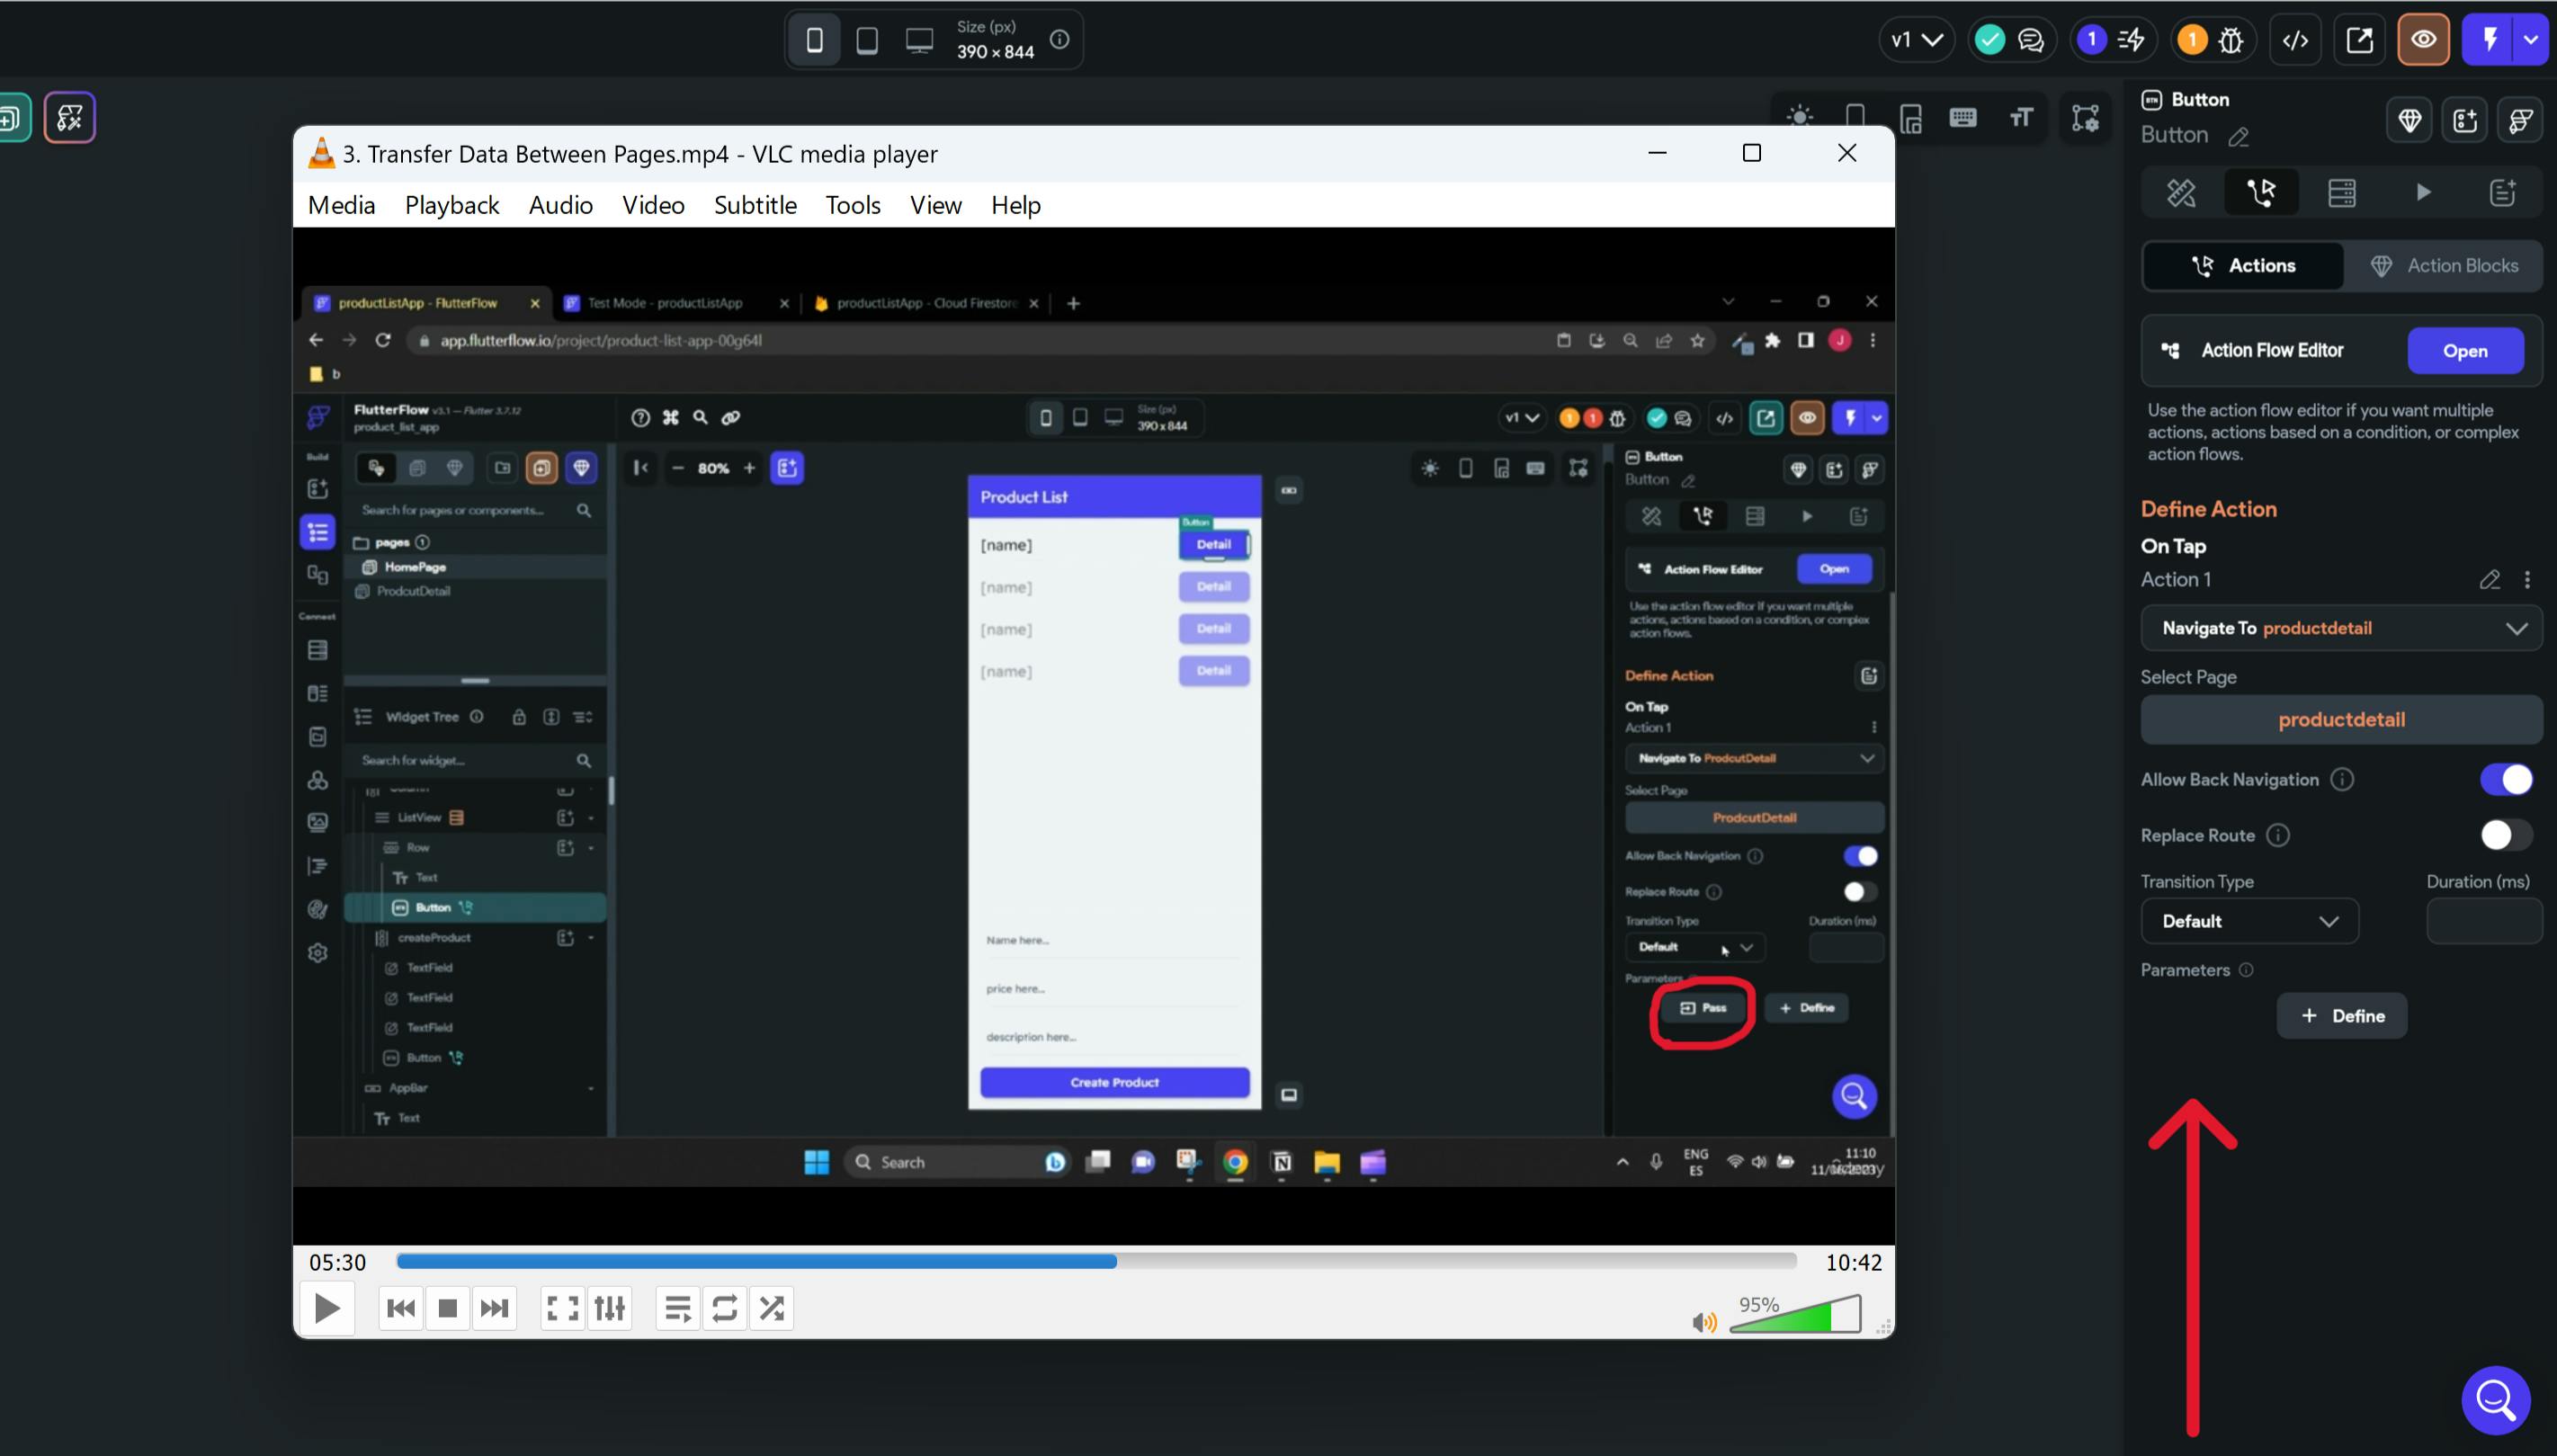The height and width of the screenshot is (1456, 2557).
Task: Disable the Allow Back Navigation toggle
Action: pyautogui.click(x=2506, y=779)
